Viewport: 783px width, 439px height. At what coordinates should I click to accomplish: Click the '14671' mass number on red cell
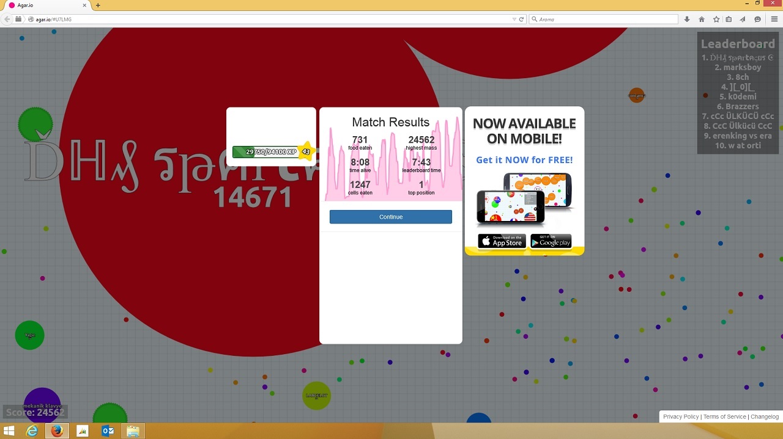tap(252, 197)
